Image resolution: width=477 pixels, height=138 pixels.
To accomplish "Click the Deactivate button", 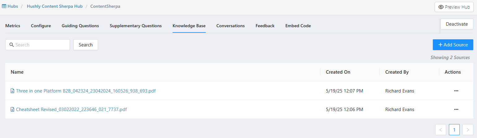I will [x=457, y=24].
